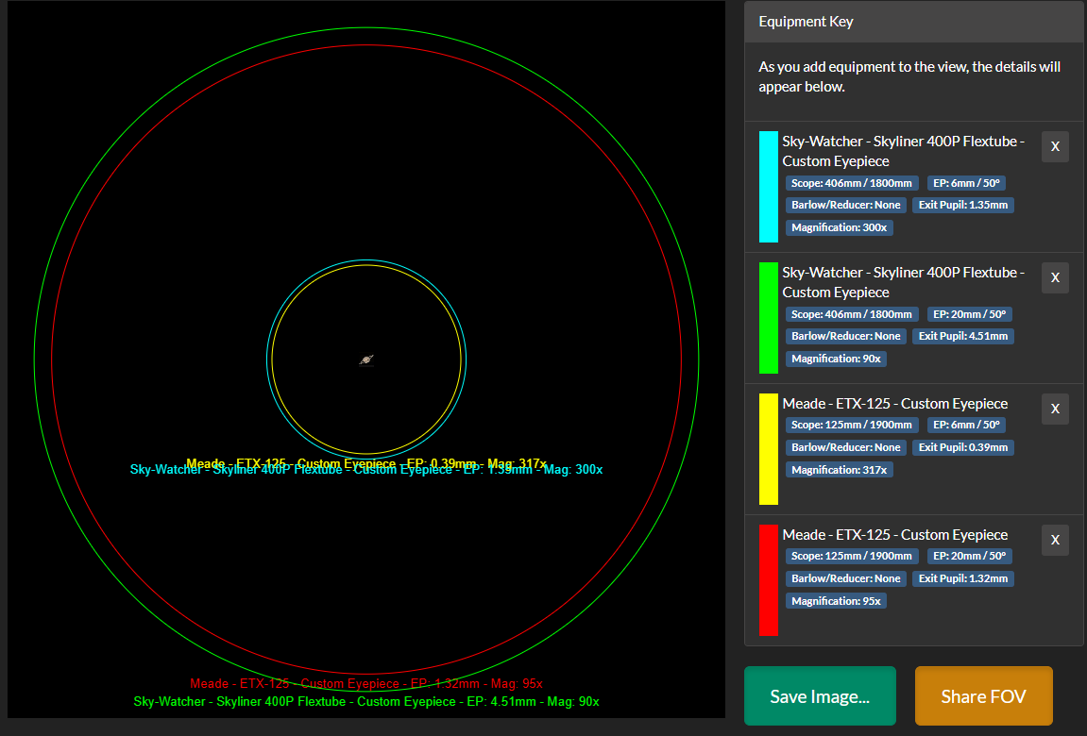The image size is (1087, 736).
Task: Click the red Meade ETX-125 title in key
Action: click(895, 535)
